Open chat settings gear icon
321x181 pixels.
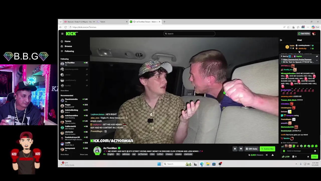[x=308, y=157]
